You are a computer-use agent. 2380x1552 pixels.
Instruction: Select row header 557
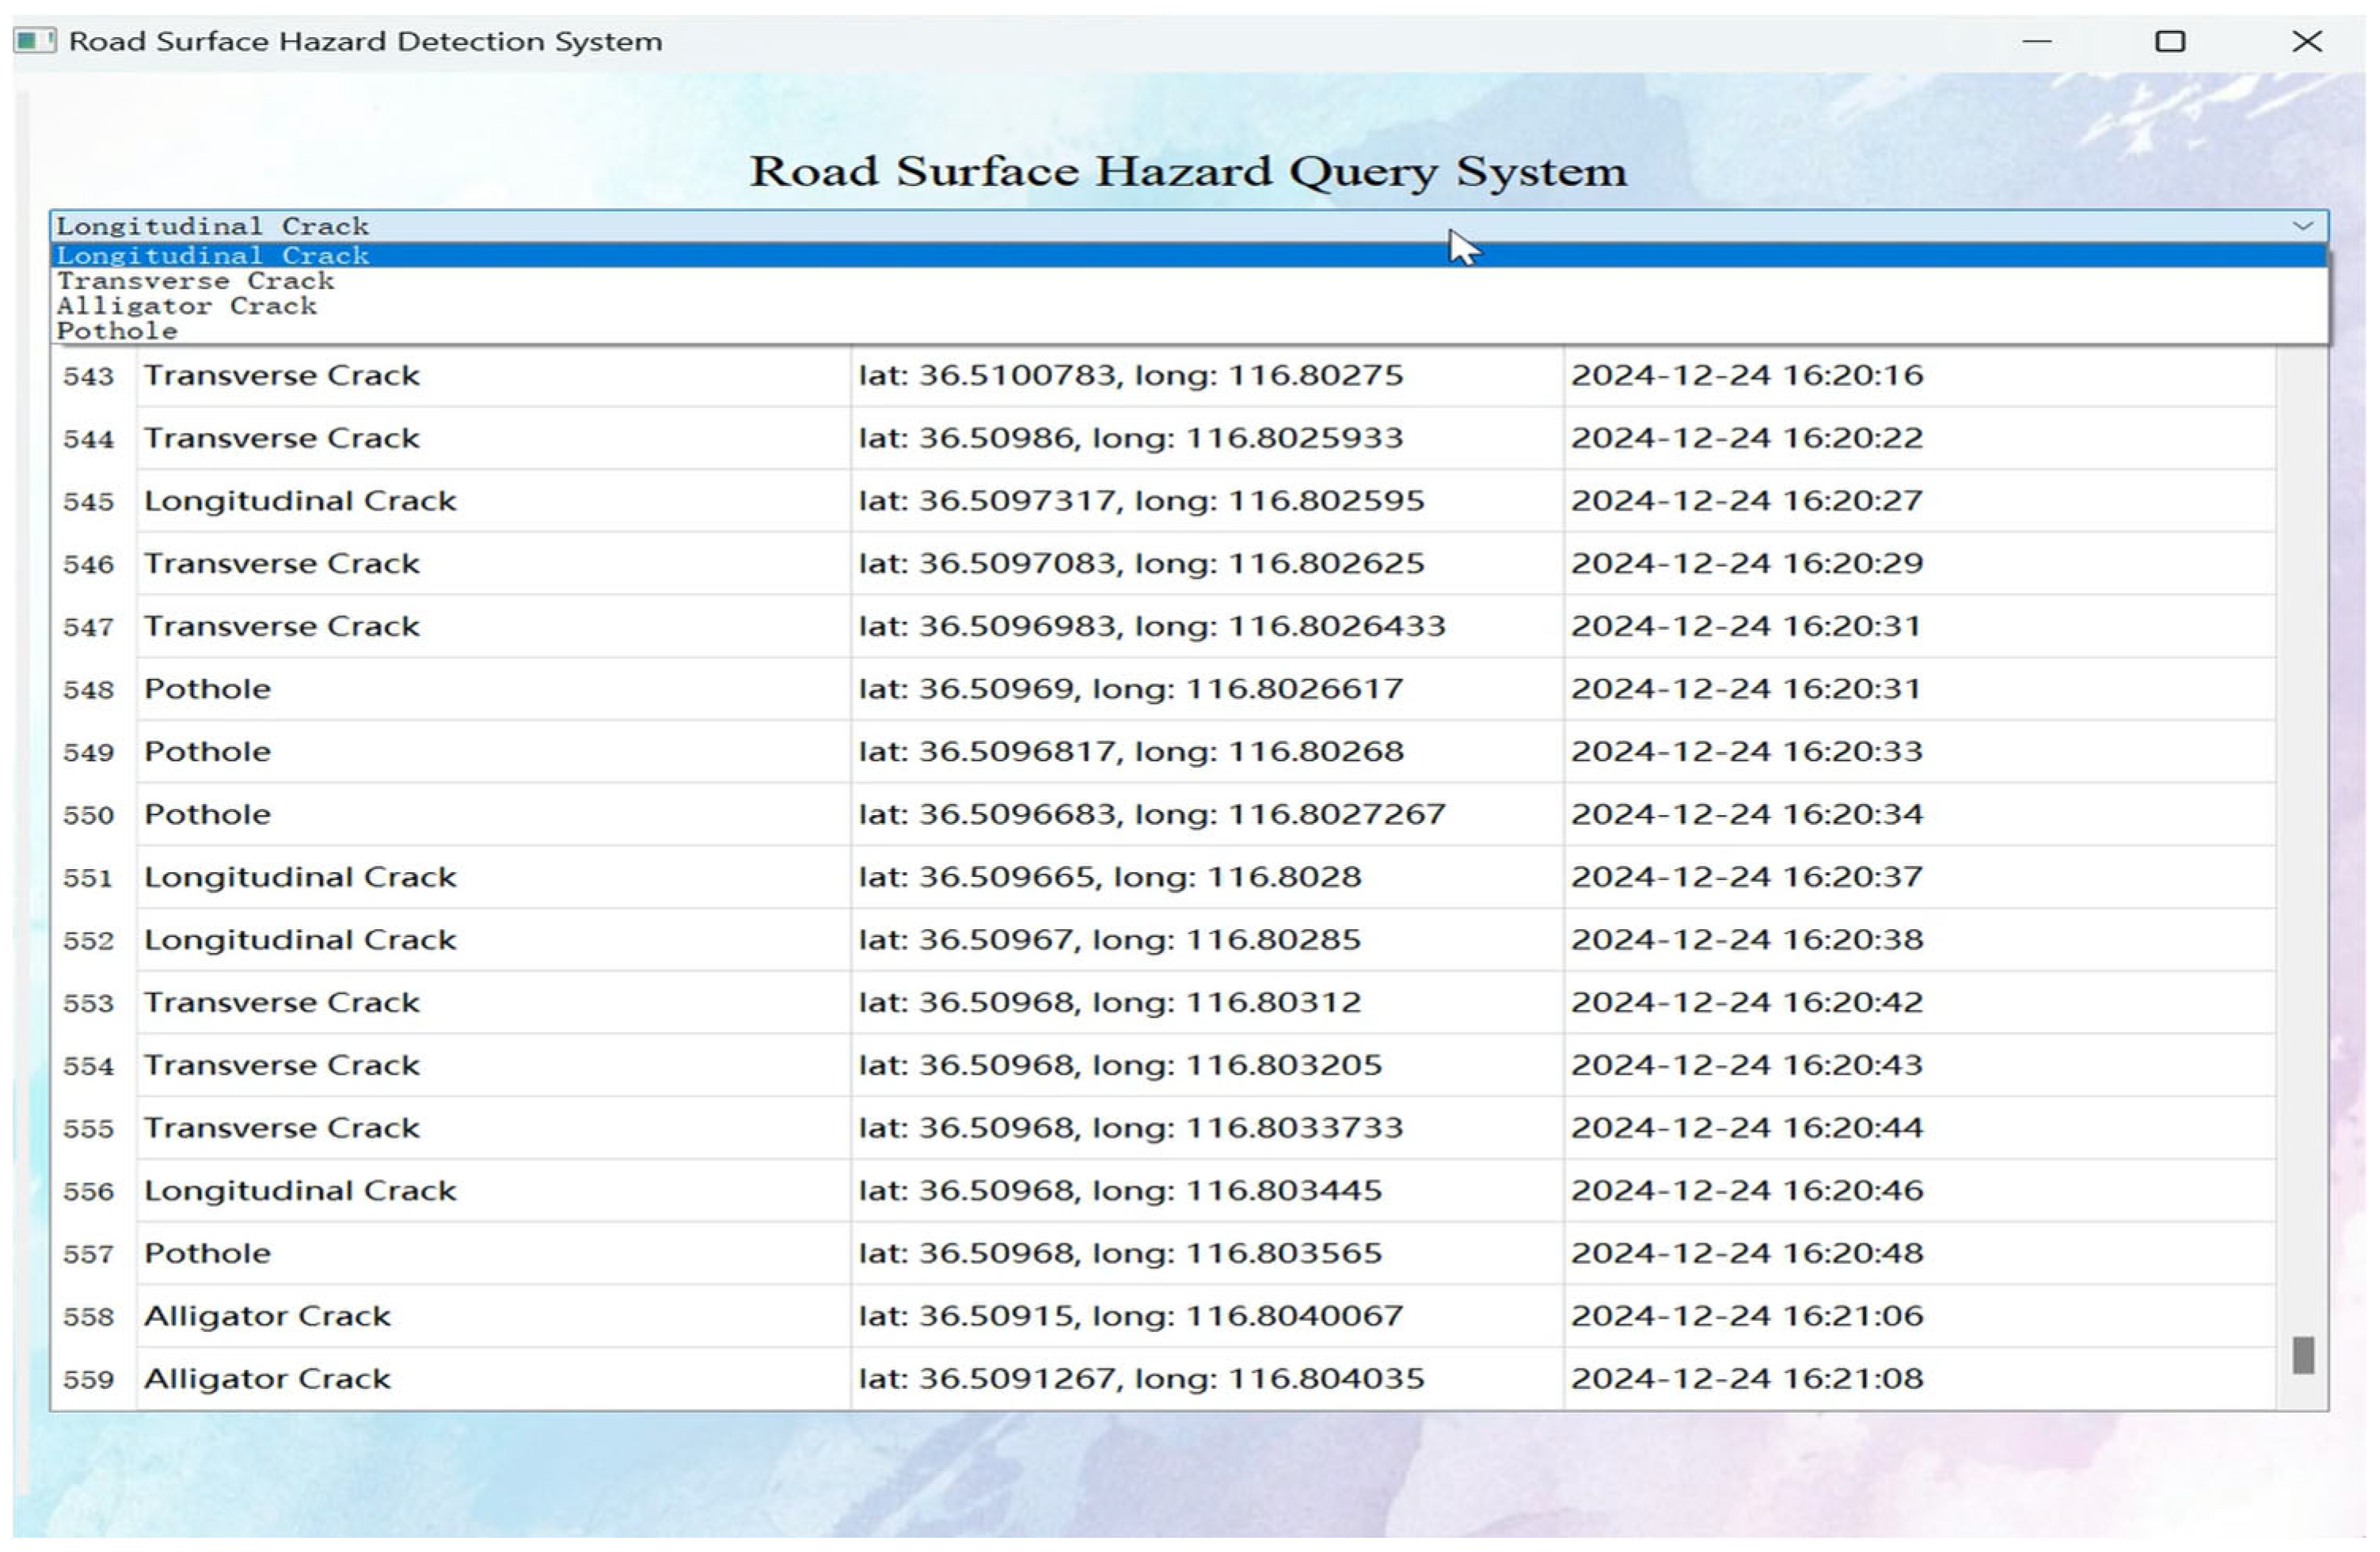tap(93, 1254)
